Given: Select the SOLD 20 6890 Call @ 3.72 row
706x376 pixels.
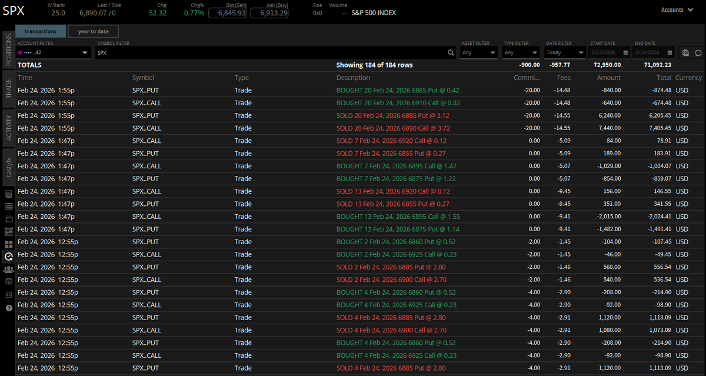Looking at the screenshot, I should click(x=360, y=128).
